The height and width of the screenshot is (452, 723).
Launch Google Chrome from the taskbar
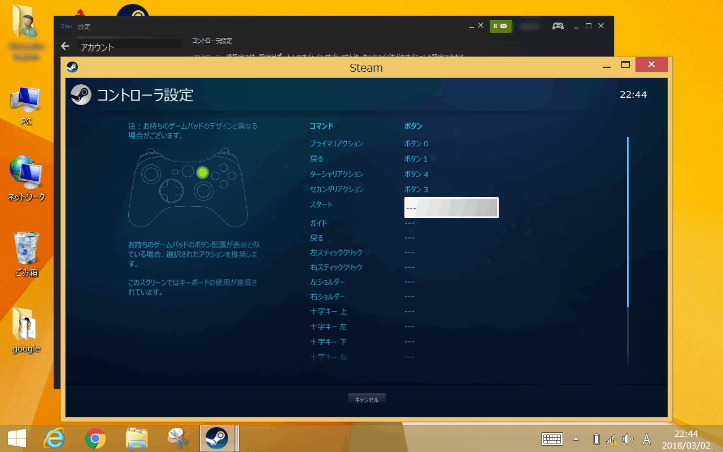[x=95, y=438]
